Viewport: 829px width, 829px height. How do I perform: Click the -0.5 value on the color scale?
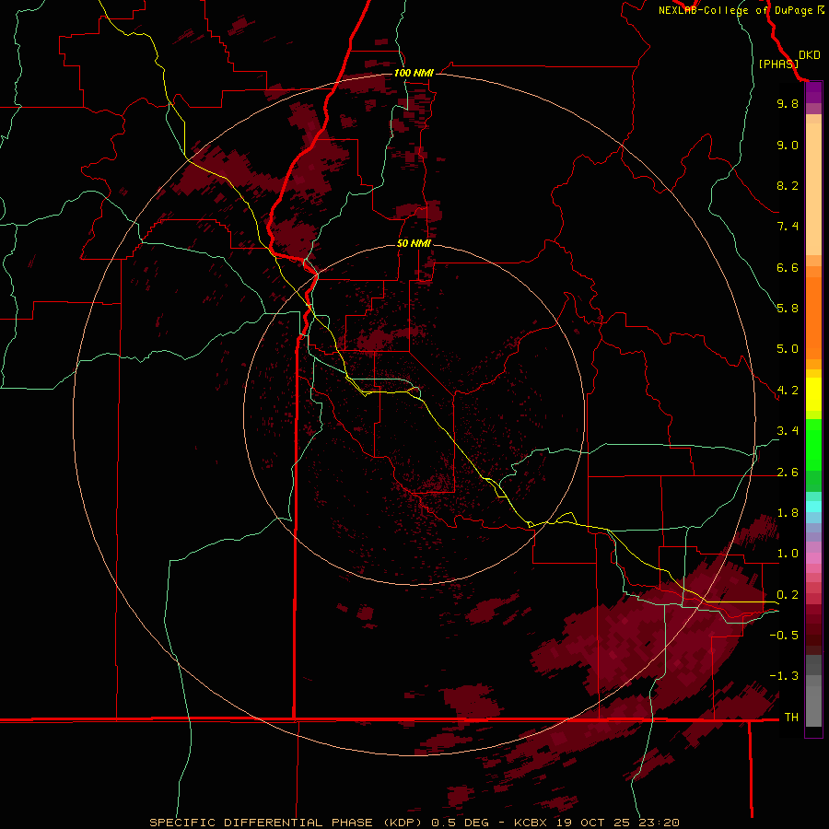point(784,636)
